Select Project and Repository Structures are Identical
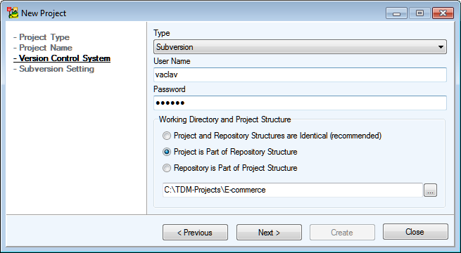 (167, 136)
